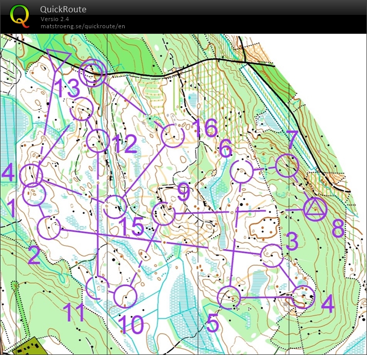Select control circle 1
The width and height of the screenshot is (367, 355).
coord(35,195)
